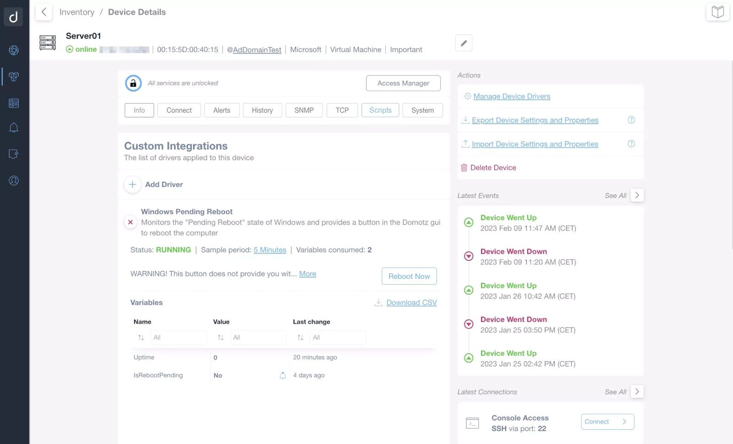
Task: Switch to the History tab
Action: pos(263,110)
